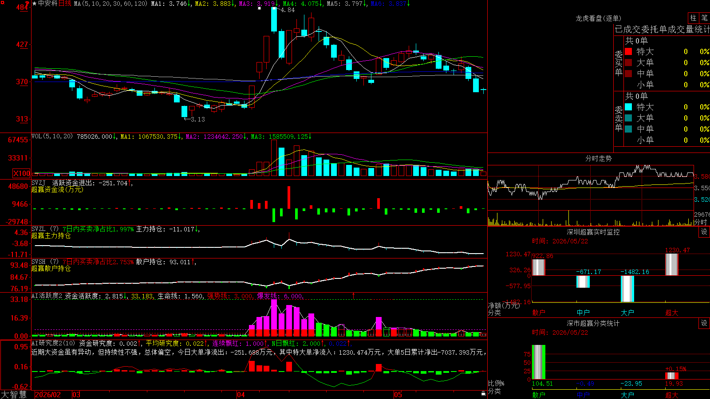Viewport: 710px width, 399px height.
Task: Click the lock icon on the timeline bar
Action: (x=483, y=394)
